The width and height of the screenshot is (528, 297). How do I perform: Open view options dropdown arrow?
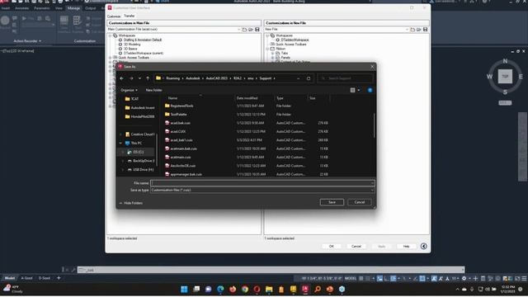click(359, 90)
